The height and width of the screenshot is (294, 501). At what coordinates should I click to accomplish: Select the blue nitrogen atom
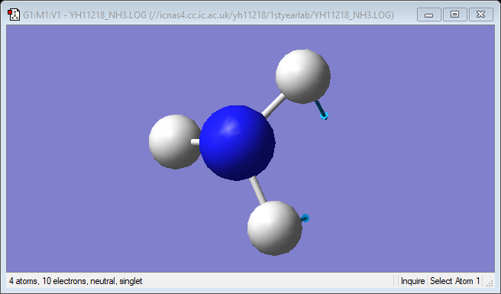[x=237, y=143]
